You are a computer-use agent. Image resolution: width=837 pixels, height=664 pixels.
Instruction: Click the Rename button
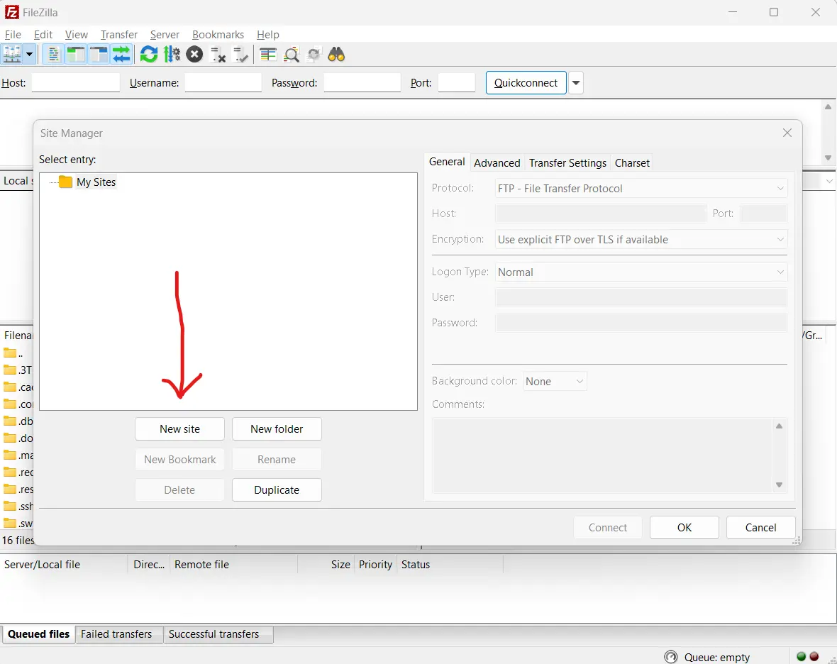coord(277,460)
